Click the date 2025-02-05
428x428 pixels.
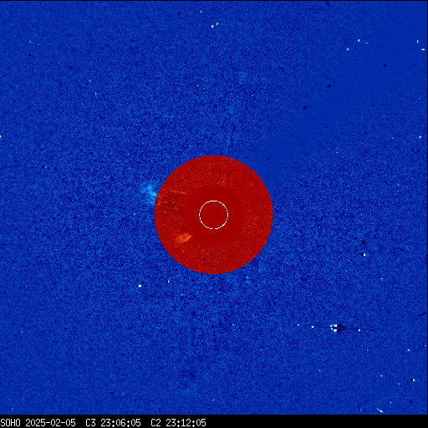[50, 423]
